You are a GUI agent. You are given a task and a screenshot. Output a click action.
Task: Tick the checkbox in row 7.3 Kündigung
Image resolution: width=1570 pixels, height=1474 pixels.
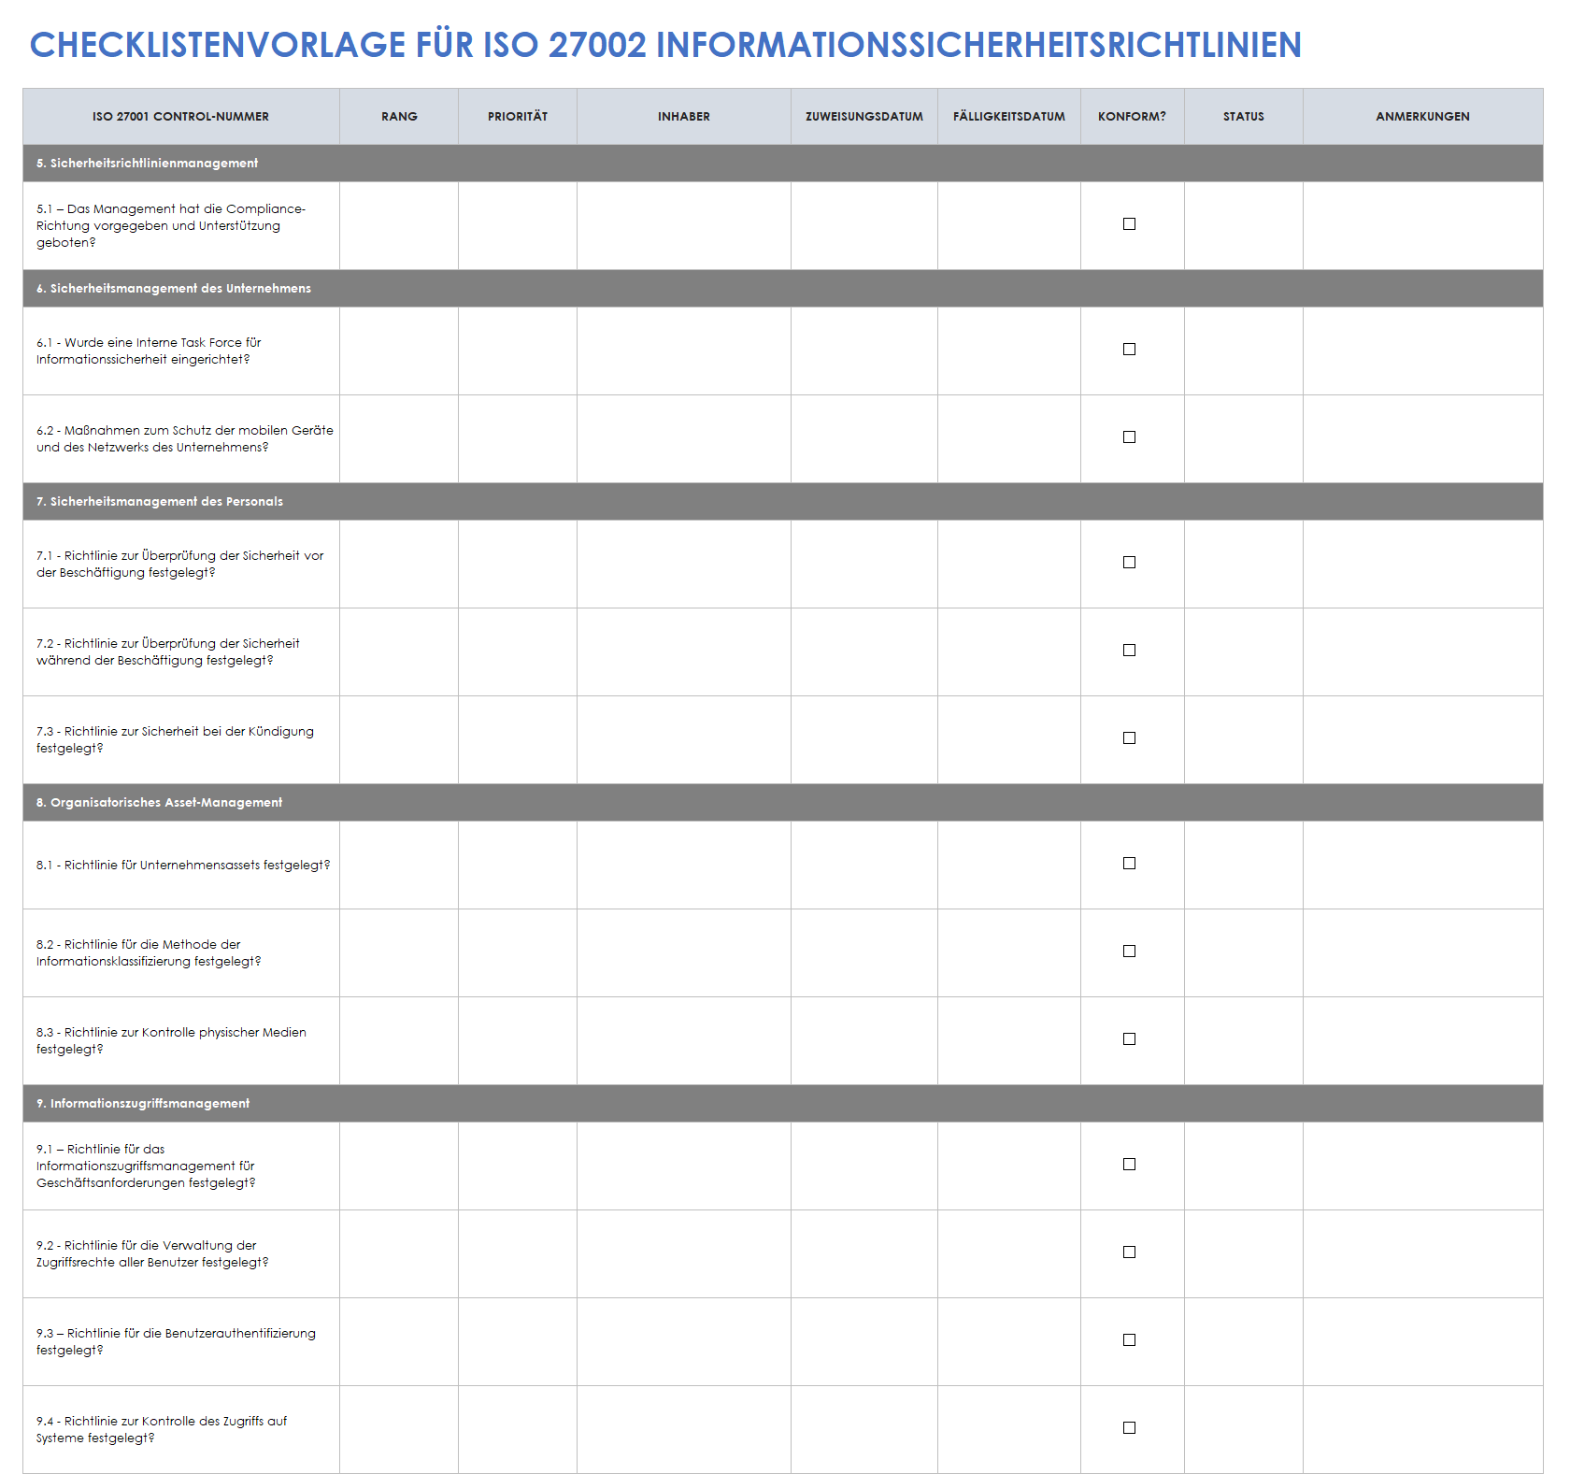[1129, 738]
